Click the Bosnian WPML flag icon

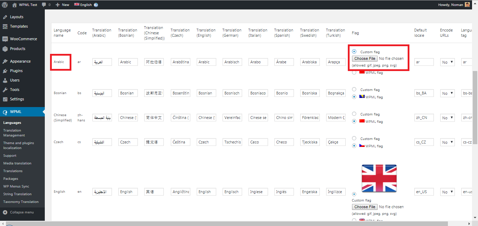click(362, 97)
